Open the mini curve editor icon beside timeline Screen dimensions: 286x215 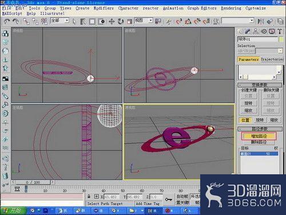[x=17, y=189]
